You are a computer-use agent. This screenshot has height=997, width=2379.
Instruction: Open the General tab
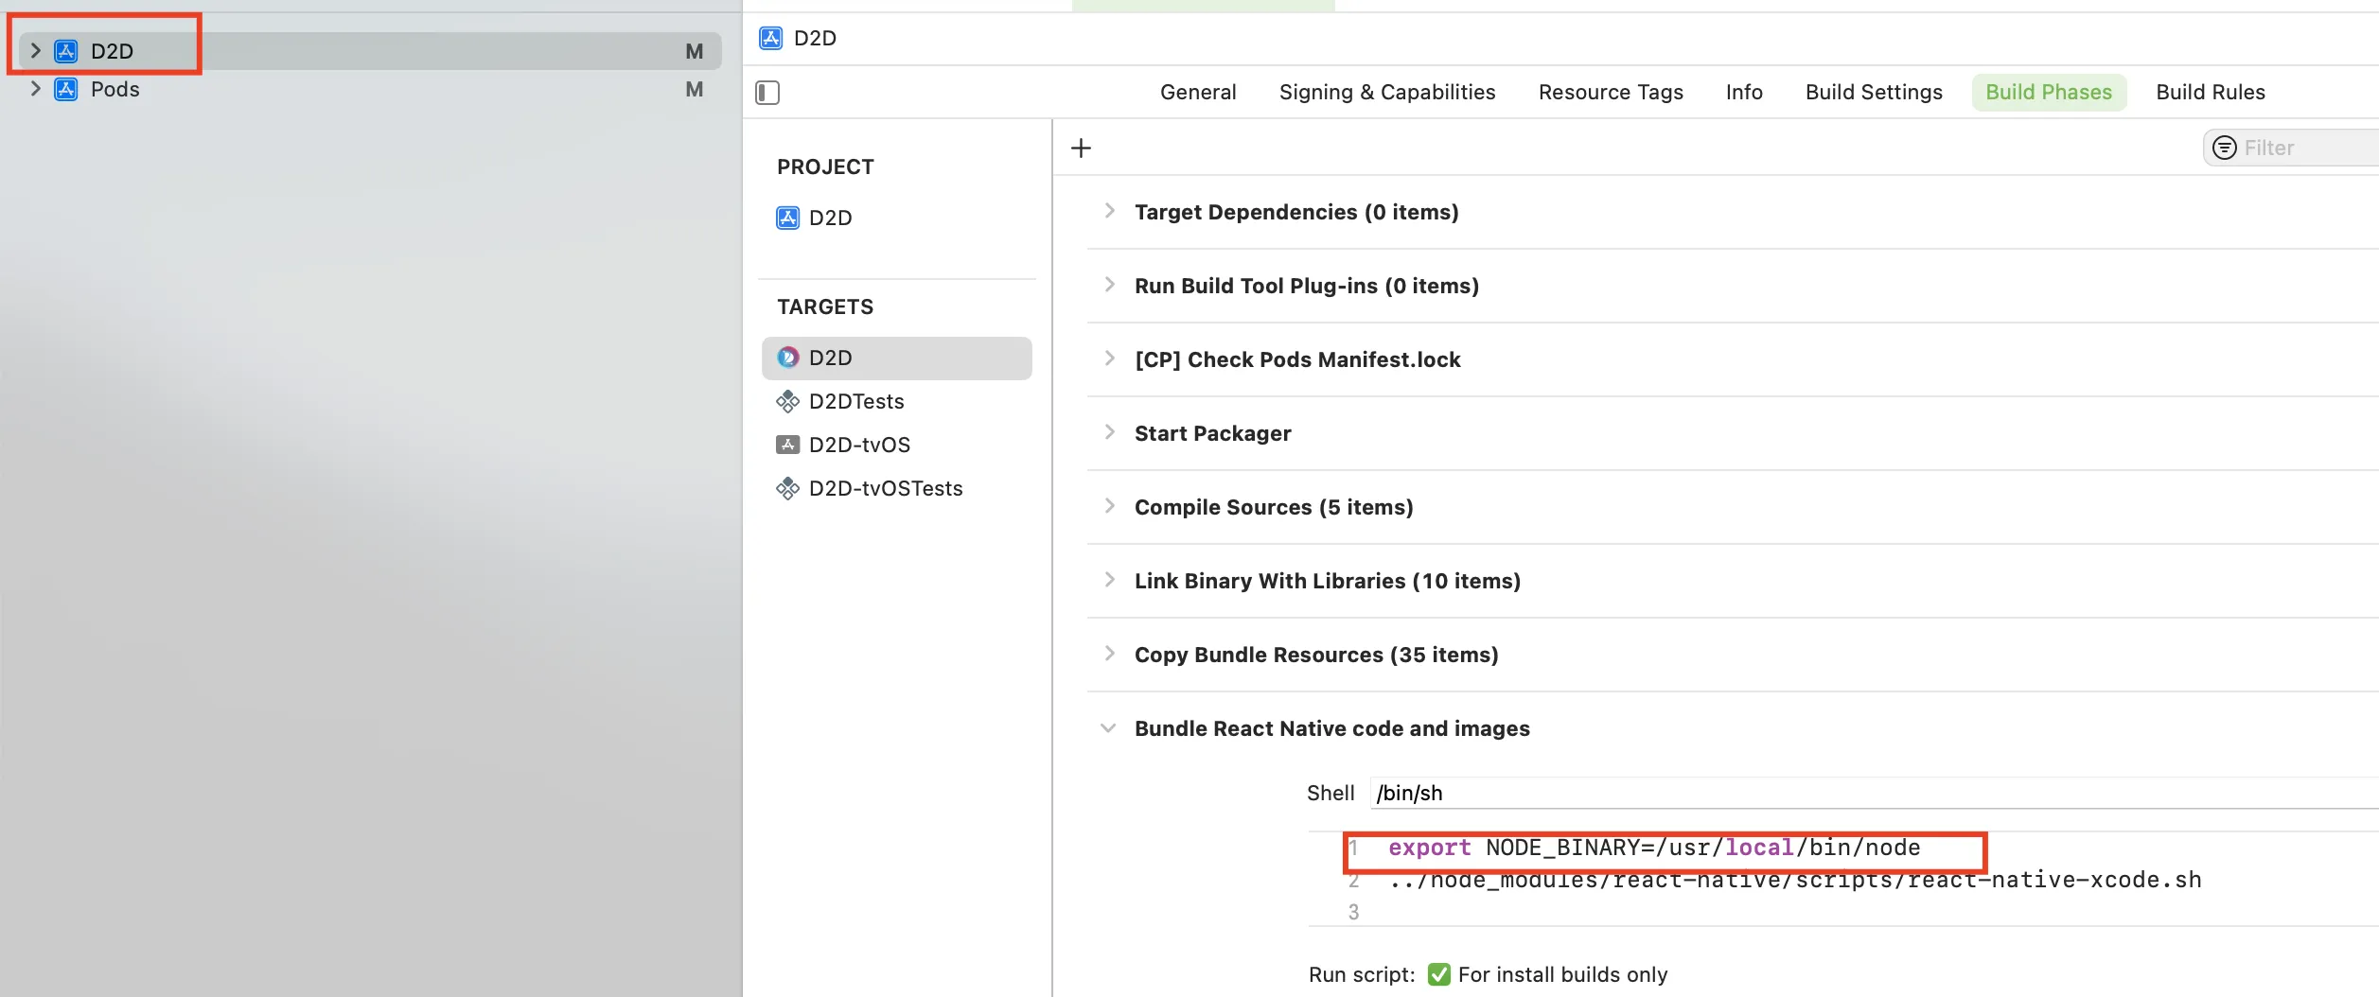(x=1197, y=93)
